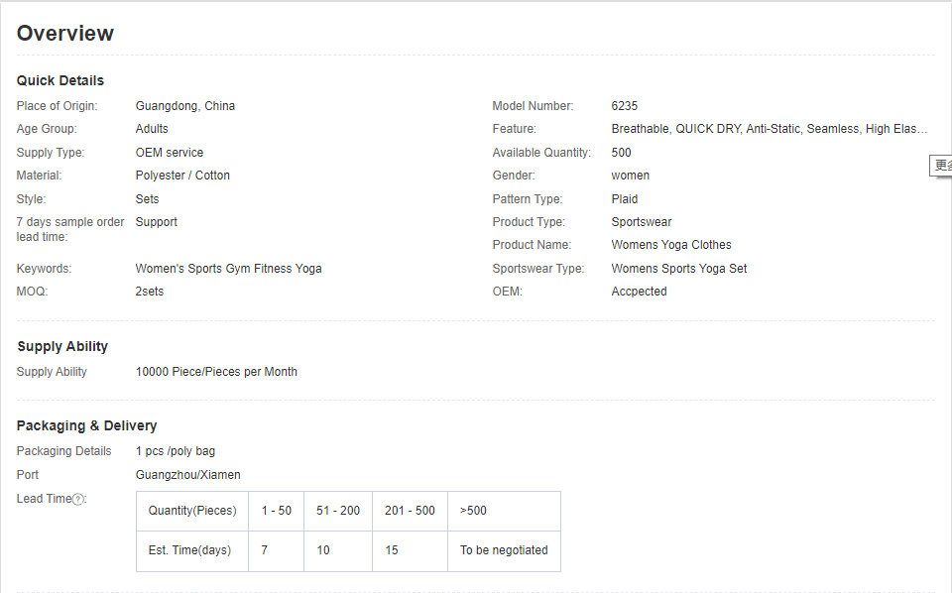Select the '51 - 200' quantity column cell
The height and width of the screenshot is (593, 952).
tap(338, 511)
